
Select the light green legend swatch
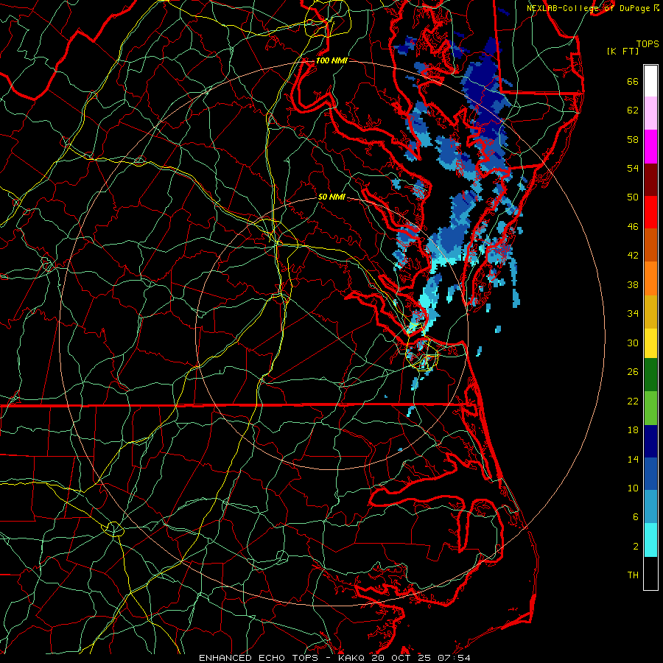(650, 408)
